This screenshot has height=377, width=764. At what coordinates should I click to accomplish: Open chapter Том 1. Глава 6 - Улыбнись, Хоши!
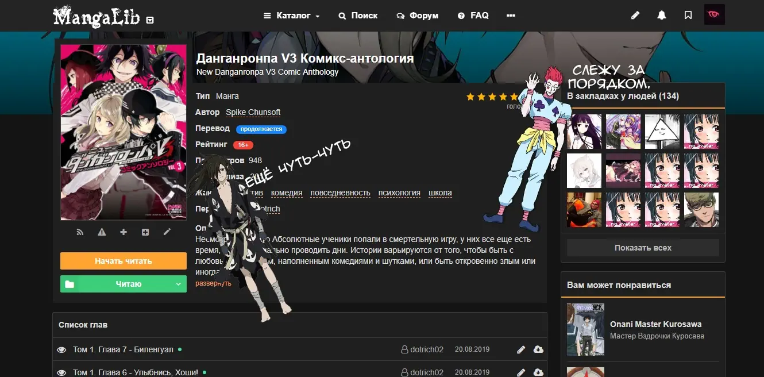[136, 372]
